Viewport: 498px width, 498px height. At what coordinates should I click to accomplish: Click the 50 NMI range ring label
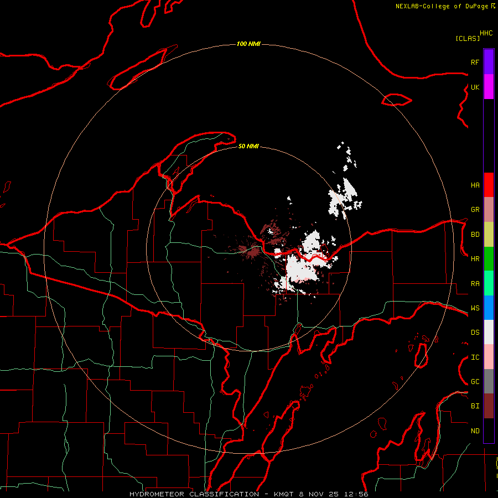248,146
